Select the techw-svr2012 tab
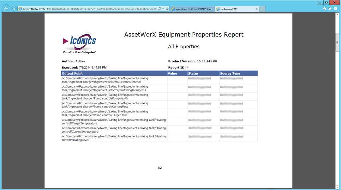 (x=234, y=9)
